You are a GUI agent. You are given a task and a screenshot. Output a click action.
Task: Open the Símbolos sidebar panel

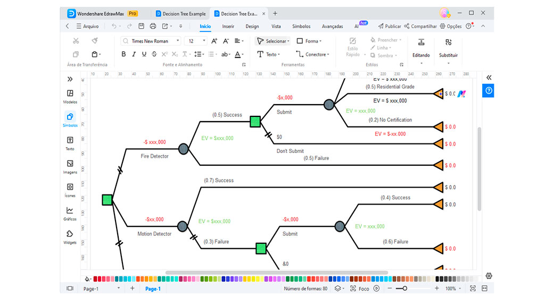tap(70, 120)
